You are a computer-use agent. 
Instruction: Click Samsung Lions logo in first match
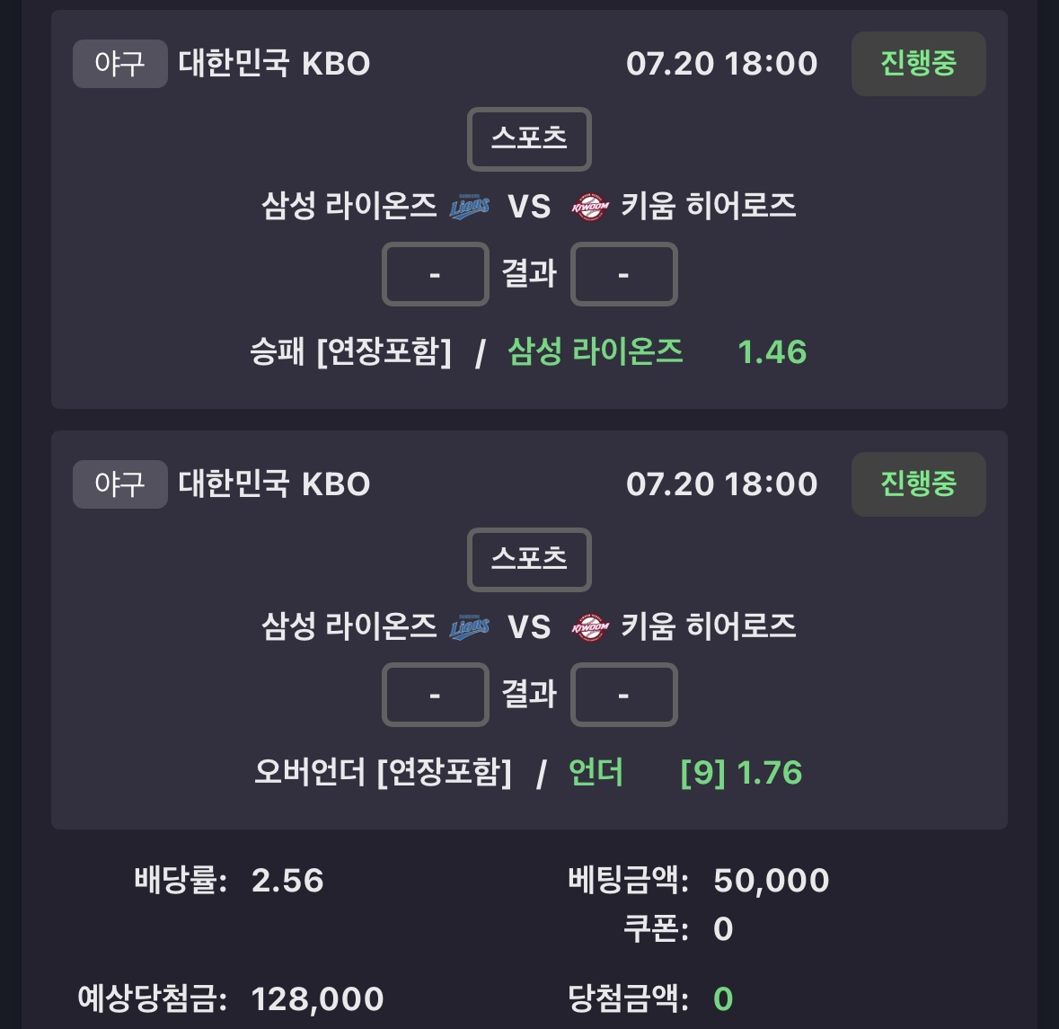[470, 206]
